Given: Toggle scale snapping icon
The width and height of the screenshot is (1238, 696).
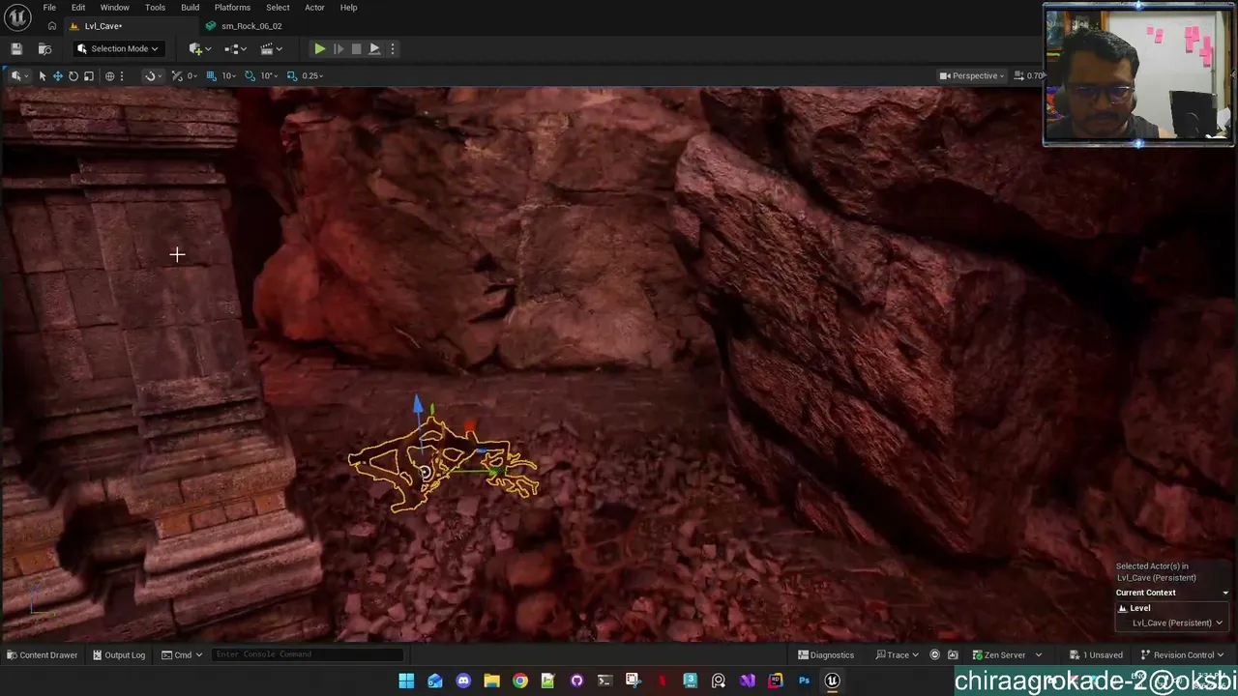Looking at the screenshot, I should (291, 75).
